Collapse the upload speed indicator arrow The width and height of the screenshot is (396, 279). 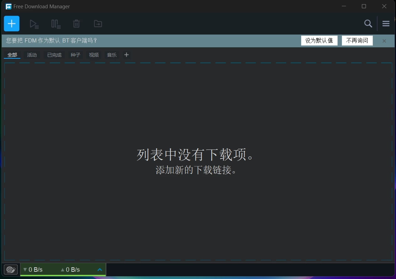pyautogui.click(x=62, y=270)
